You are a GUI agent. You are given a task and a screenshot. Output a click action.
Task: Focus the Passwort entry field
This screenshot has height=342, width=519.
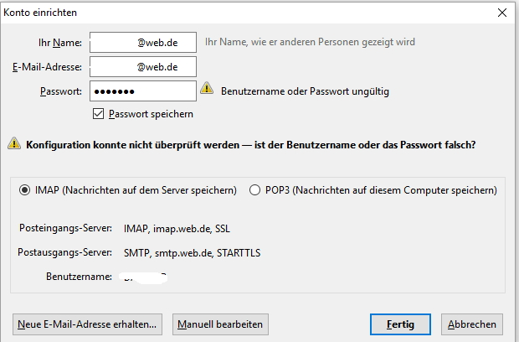142,91
